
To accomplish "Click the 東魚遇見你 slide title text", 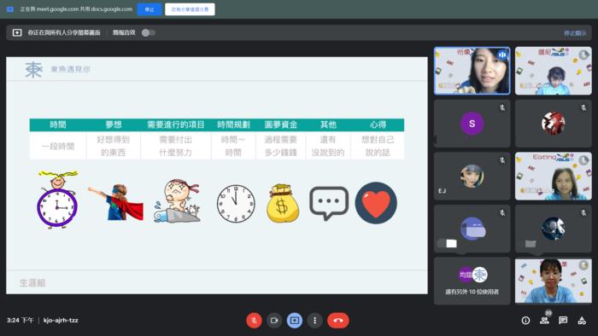I will [x=71, y=69].
